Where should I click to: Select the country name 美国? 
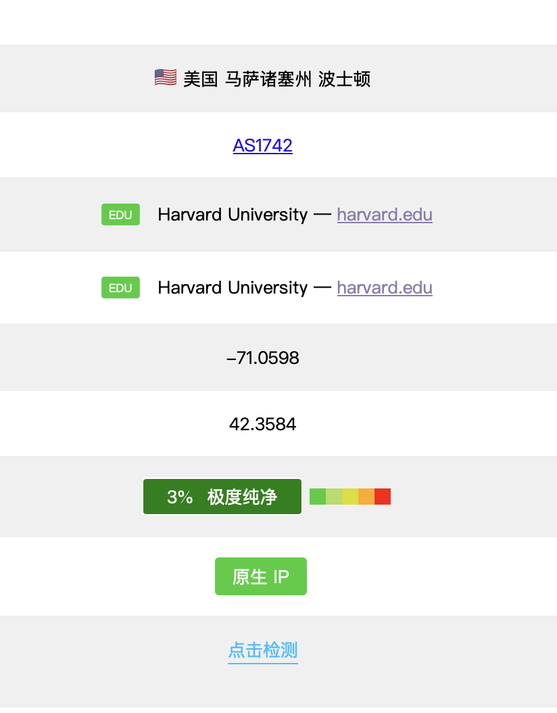tap(201, 79)
